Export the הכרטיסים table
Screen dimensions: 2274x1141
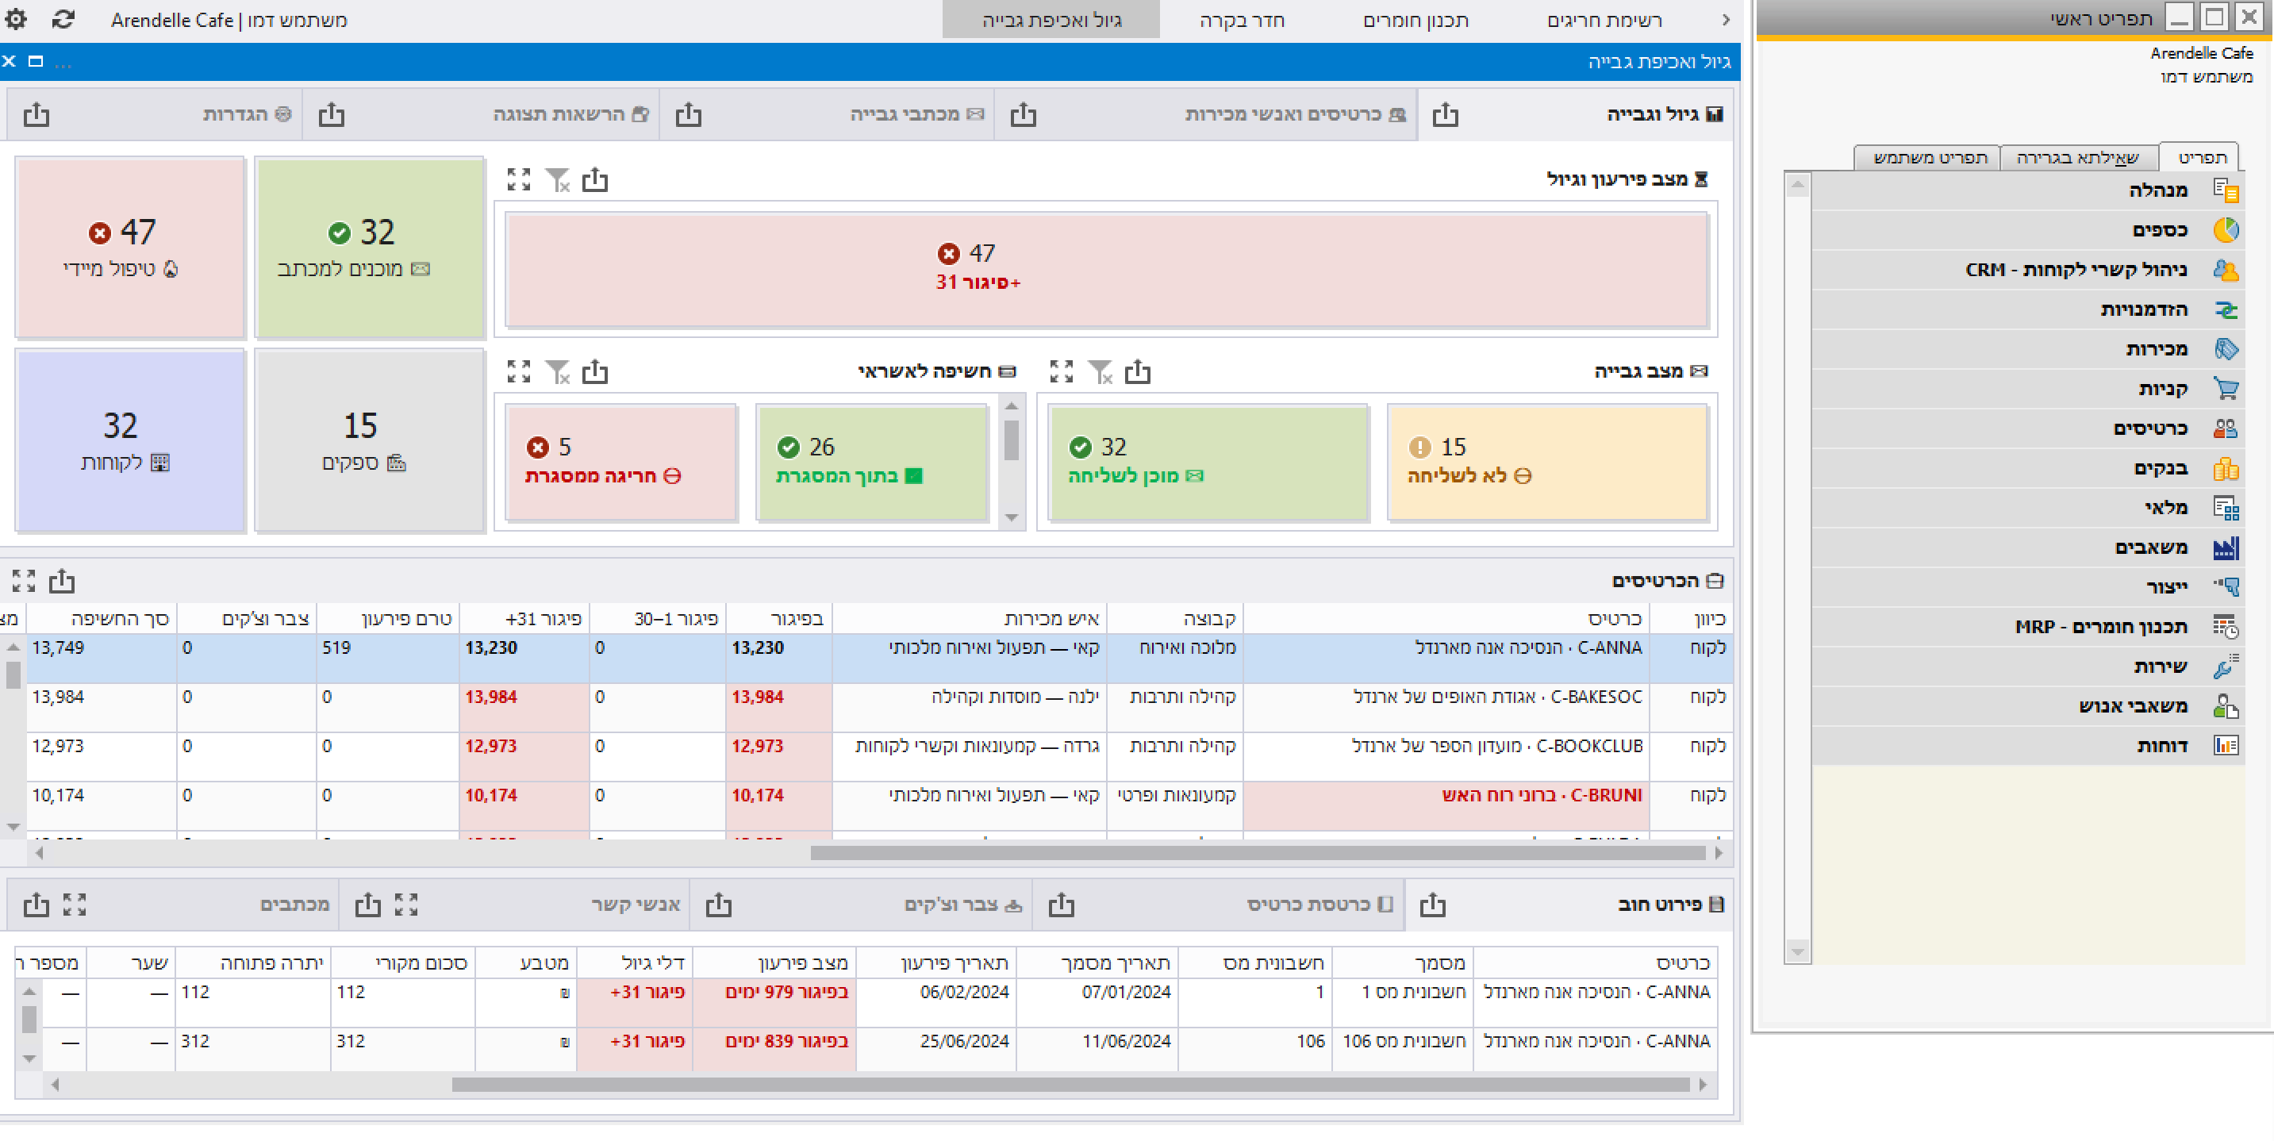[x=62, y=580]
